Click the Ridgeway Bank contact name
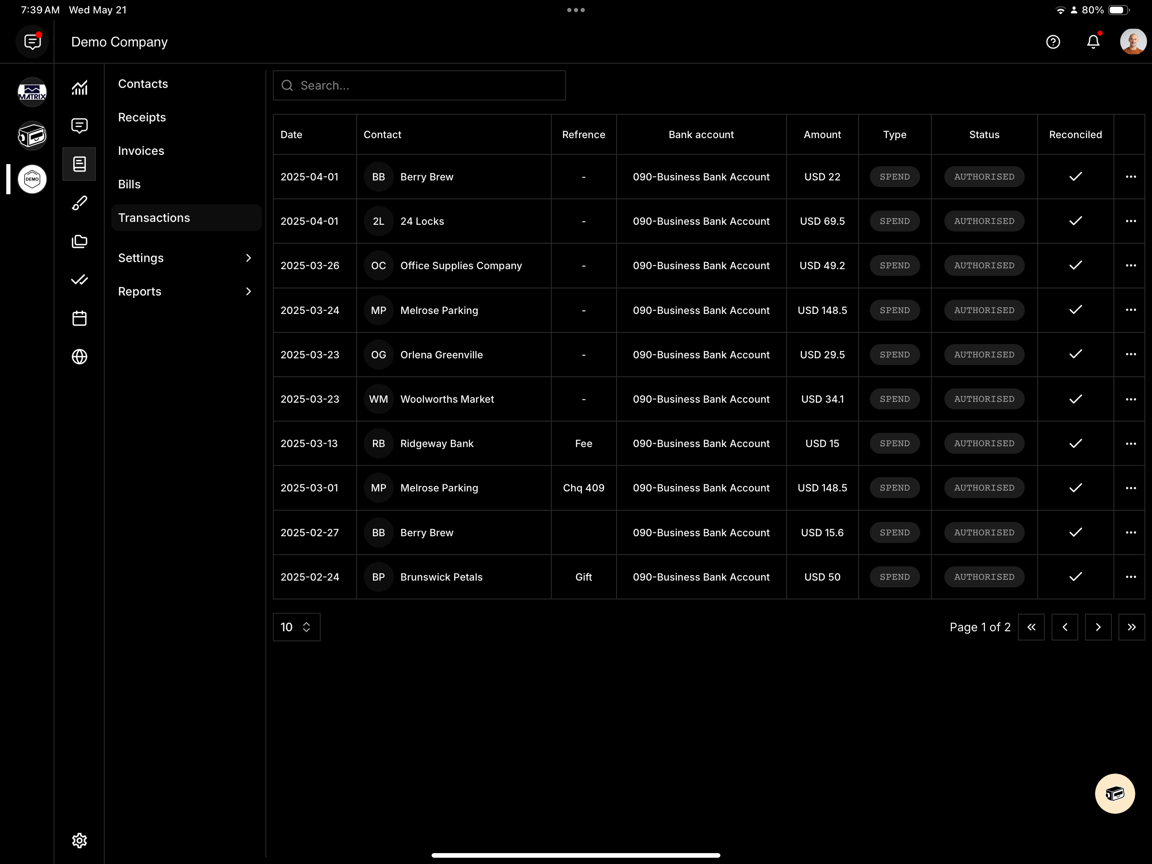 [437, 443]
